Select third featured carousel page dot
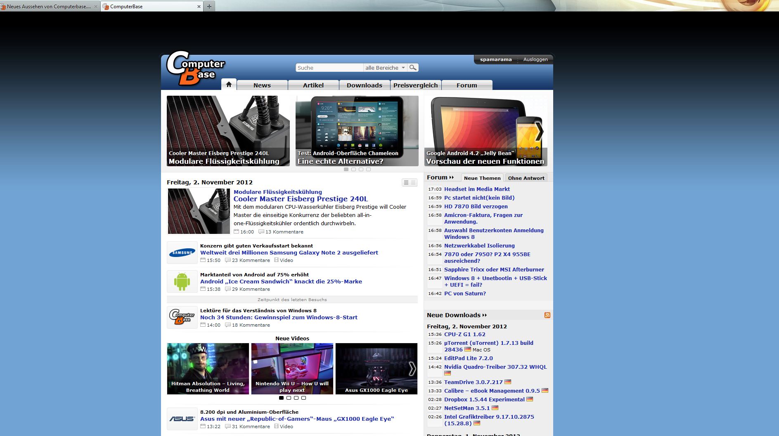Screen dimensions: 779x436 coord(361,169)
